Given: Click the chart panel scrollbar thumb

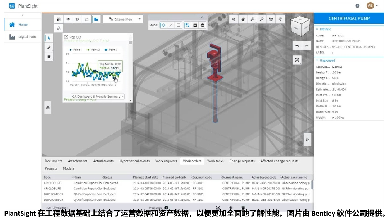Looking at the screenshot, I should (x=131, y=42).
